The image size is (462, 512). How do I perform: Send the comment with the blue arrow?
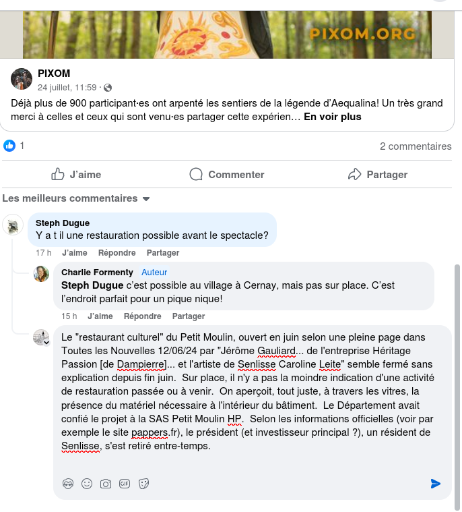pos(436,484)
